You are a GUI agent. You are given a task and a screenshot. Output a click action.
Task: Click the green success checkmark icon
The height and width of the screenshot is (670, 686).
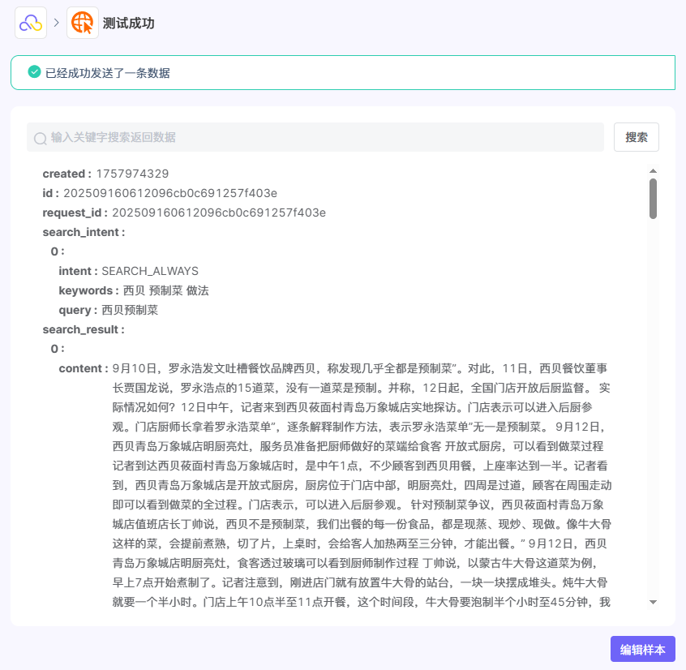pyautogui.click(x=34, y=72)
